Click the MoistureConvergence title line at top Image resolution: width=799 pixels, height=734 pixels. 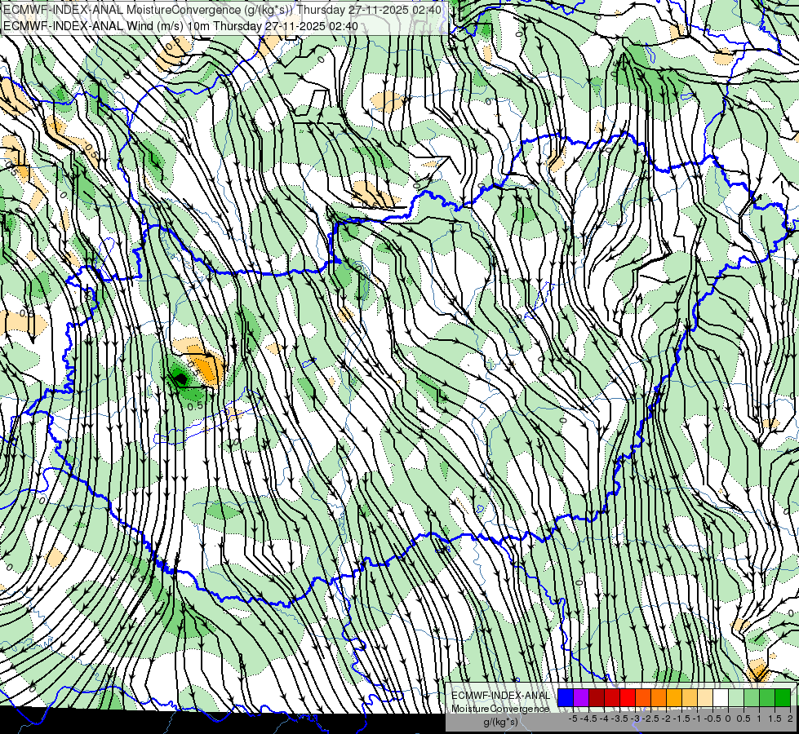pyautogui.click(x=222, y=10)
